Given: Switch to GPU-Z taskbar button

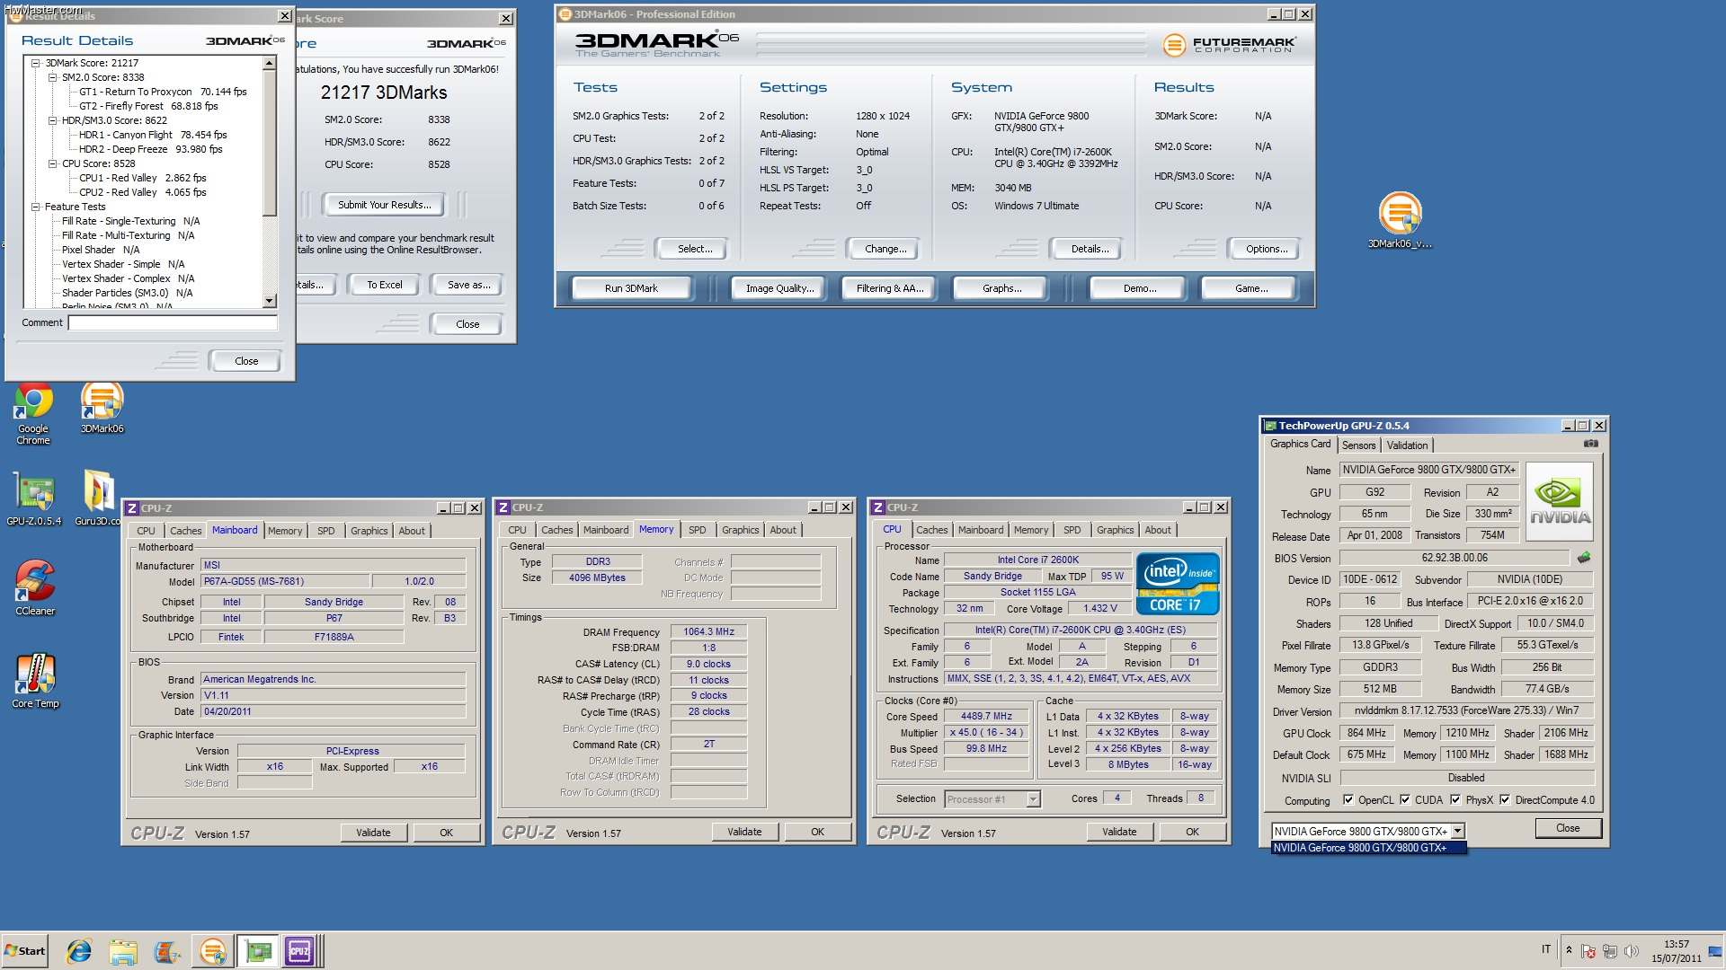Looking at the screenshot, I should pos(258,950).
